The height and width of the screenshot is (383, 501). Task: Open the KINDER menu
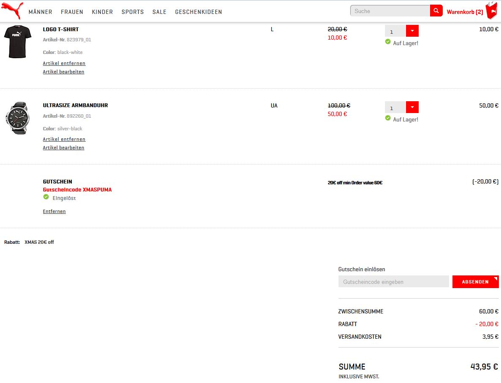pos(102,12)
